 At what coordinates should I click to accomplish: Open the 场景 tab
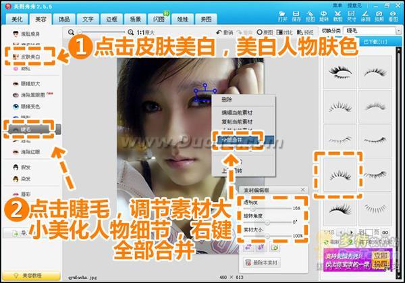(136, 19)
